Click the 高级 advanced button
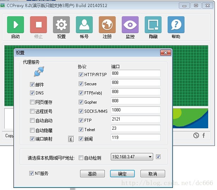The height and width of the screenshot is (190, 217). [92, 174]
